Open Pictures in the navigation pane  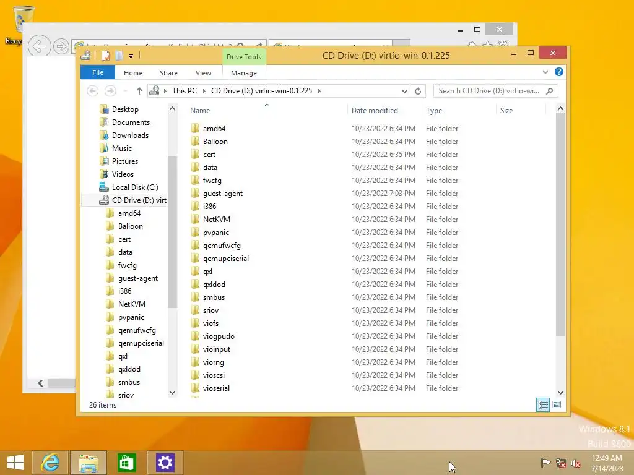(x=125, y=161)
